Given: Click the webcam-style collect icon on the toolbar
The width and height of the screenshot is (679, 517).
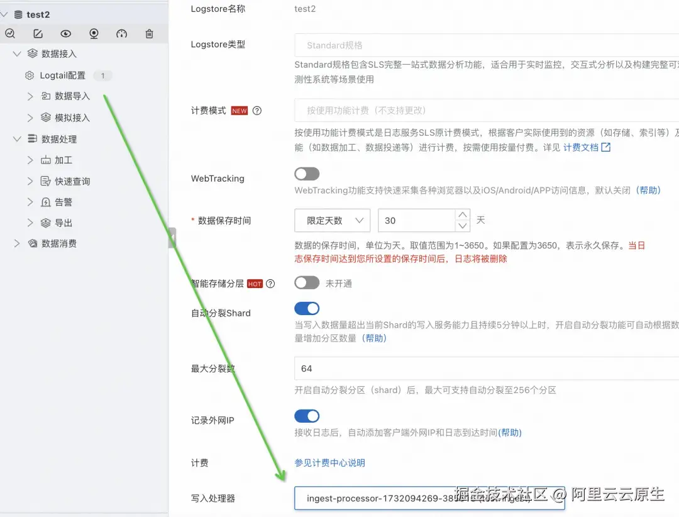Looking at the screenshot, I should [x=93, y=33].
